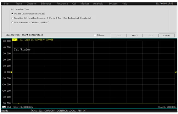Image resolution: width=178 pixels, height=114 pixels.
Task: Click the Cal Window label in graph
Action: coord(22,49)
